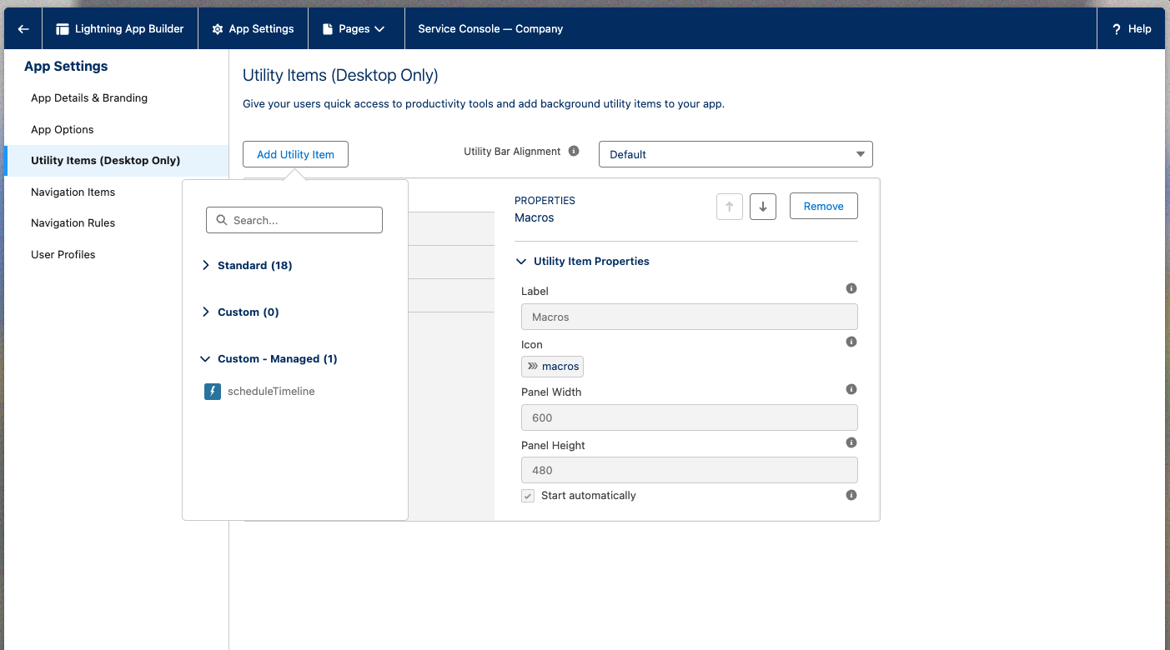The width and height of the screenshot is (1170, 650).
Task: Click the back arrow in header
Action: 23,28
